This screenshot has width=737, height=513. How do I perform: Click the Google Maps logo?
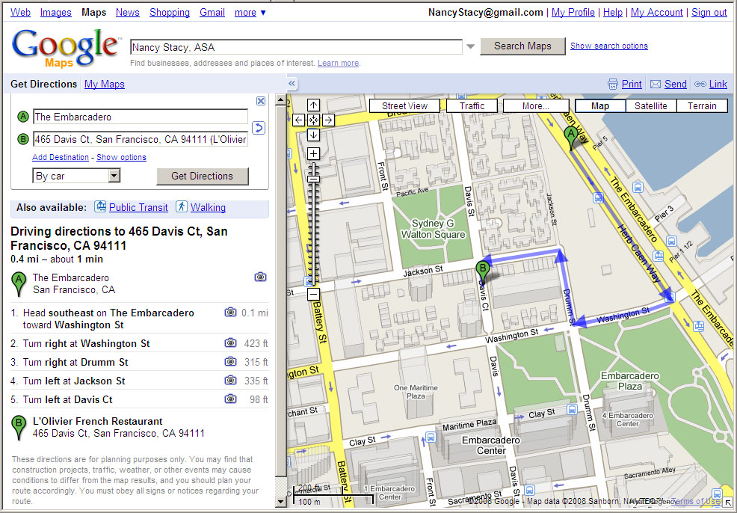[66, 47]
